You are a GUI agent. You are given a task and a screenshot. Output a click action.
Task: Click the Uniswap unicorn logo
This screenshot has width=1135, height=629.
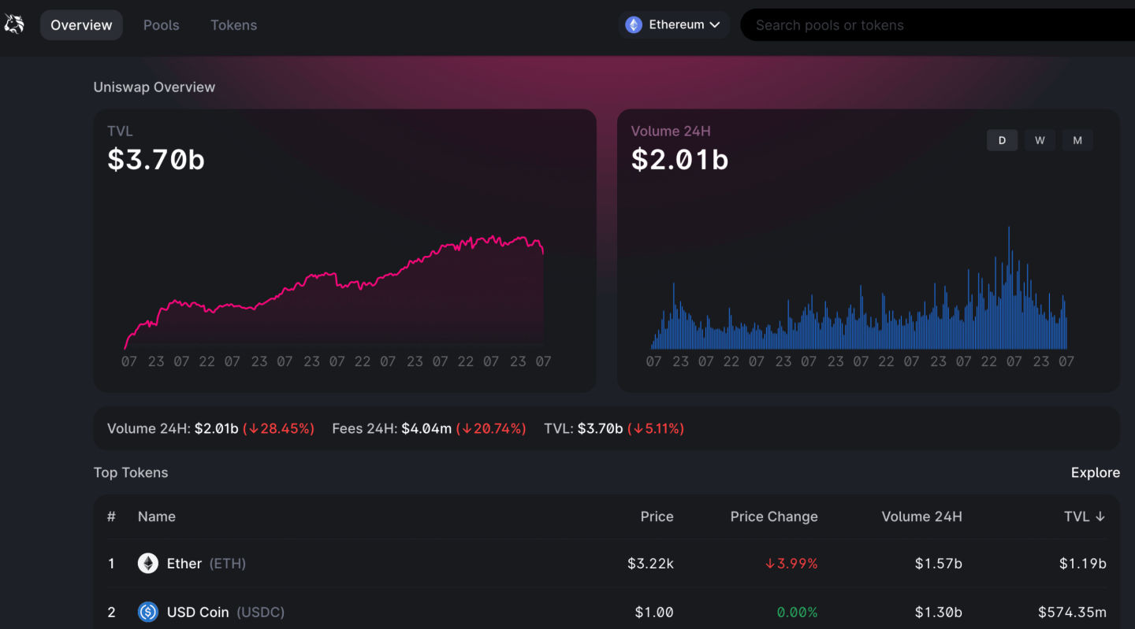point(14,24)
